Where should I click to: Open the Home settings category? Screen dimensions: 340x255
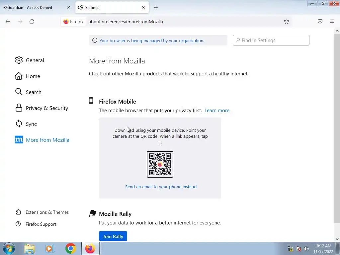tap(28, 76)
